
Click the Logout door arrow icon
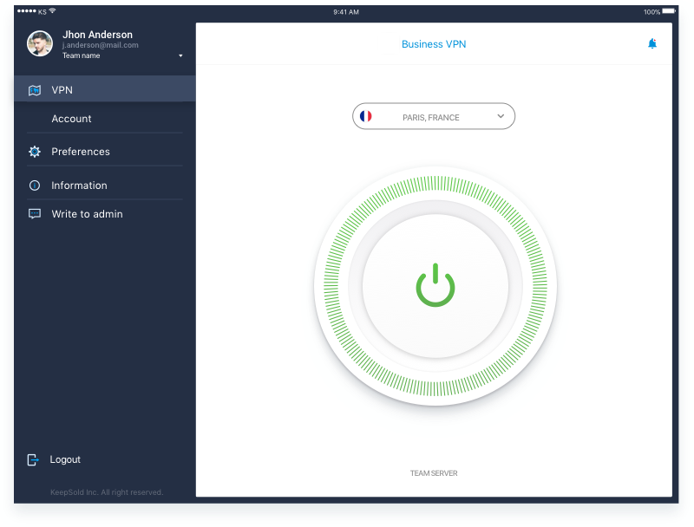(x=33, y=459)
